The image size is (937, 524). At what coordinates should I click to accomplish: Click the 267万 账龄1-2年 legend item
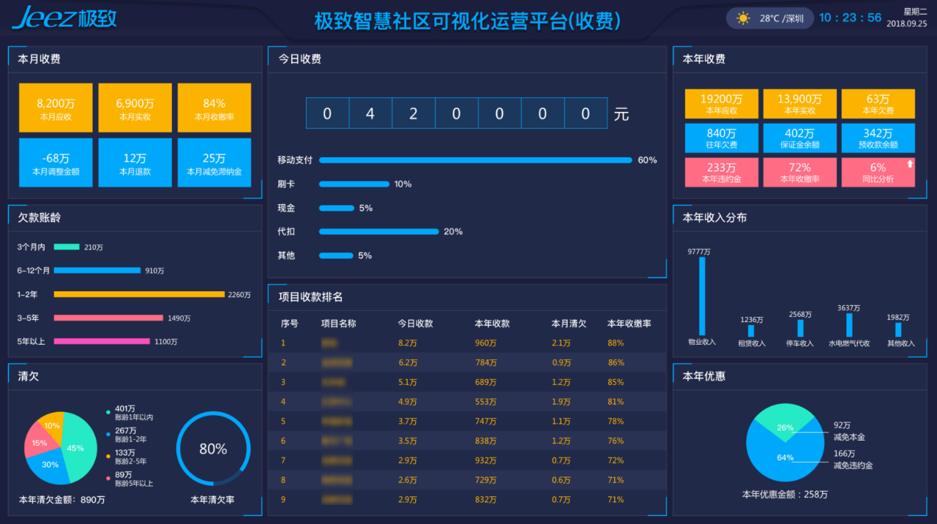[x=126, y=435]
